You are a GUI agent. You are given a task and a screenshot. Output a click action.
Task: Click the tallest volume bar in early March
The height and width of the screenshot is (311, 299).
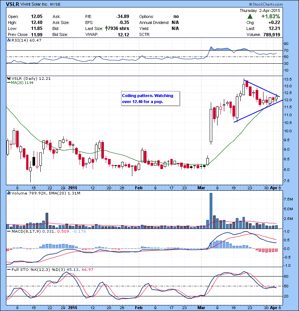click(211, 211)
